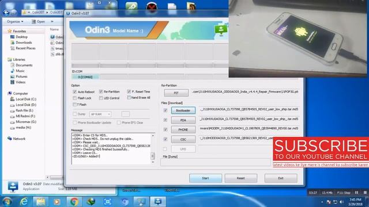Enable the T Flash option

(x=74, y=105)
